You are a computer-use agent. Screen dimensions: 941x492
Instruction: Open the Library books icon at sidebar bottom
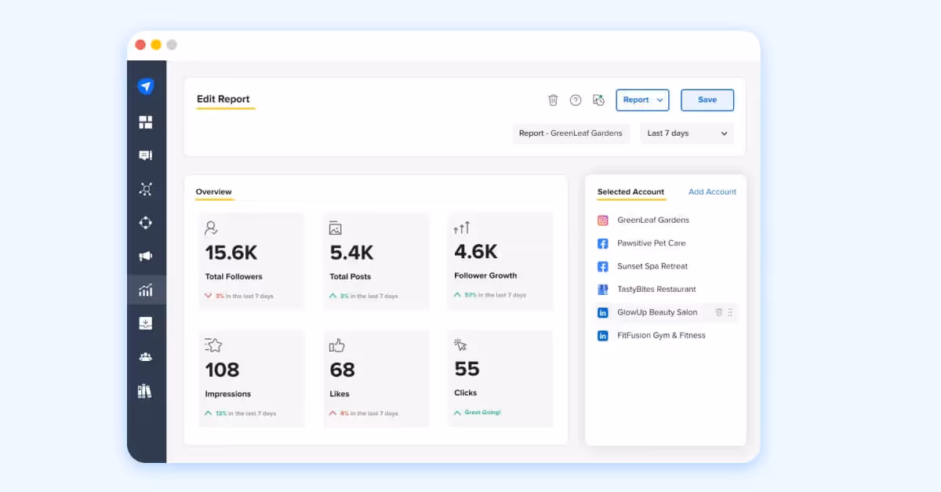146,390
